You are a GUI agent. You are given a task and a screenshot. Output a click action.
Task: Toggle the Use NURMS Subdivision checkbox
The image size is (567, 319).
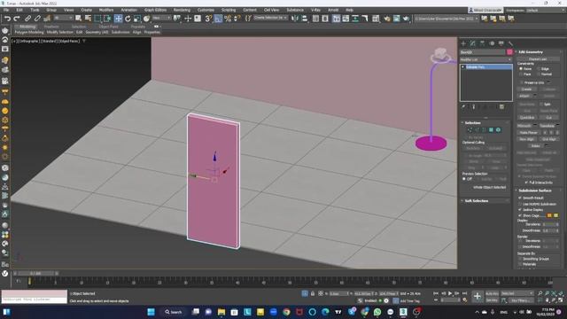[x=520, y=204]
